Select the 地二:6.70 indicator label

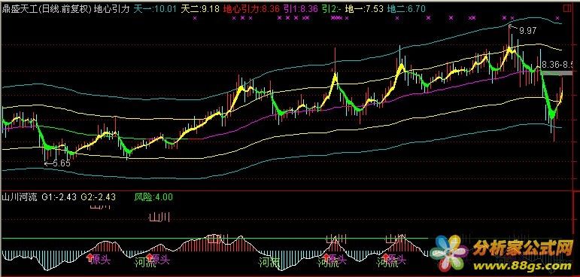pyautogui.click(x=406, y=9)
